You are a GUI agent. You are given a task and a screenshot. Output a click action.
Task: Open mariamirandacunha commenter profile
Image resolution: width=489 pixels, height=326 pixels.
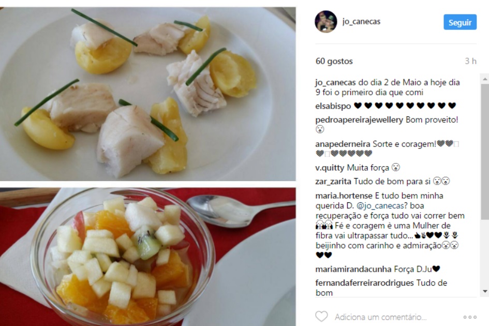click(353, 269)
